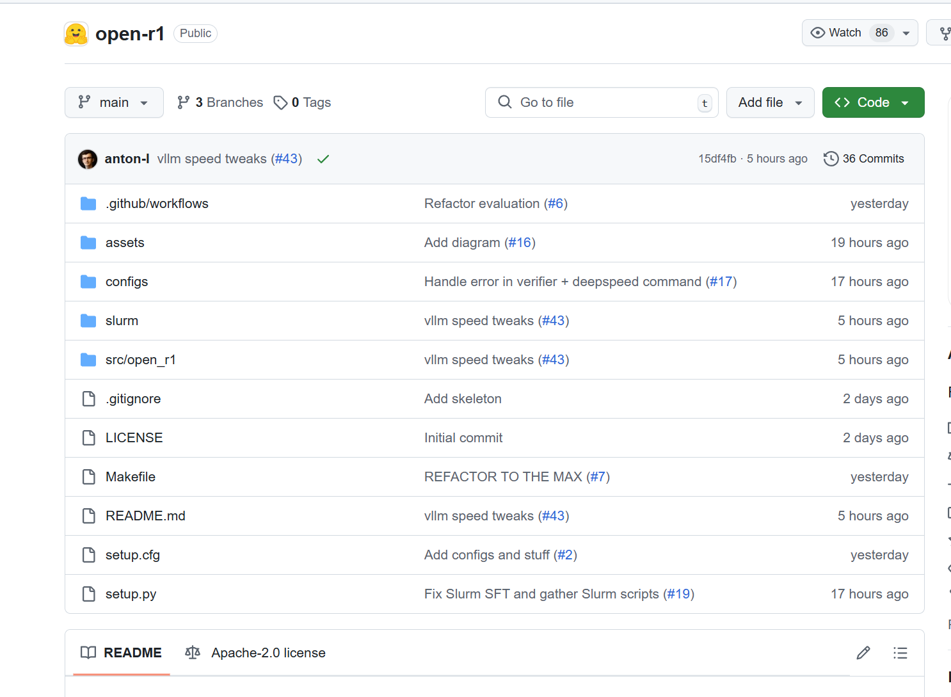Click the README.md file icon
951x697 pixels.
[89, 516]
